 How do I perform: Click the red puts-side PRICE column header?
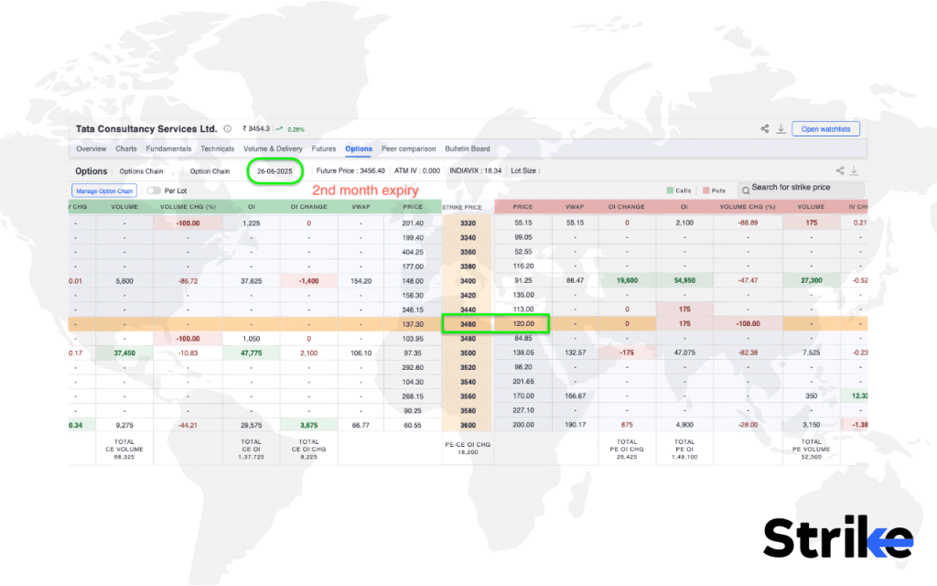522,207
